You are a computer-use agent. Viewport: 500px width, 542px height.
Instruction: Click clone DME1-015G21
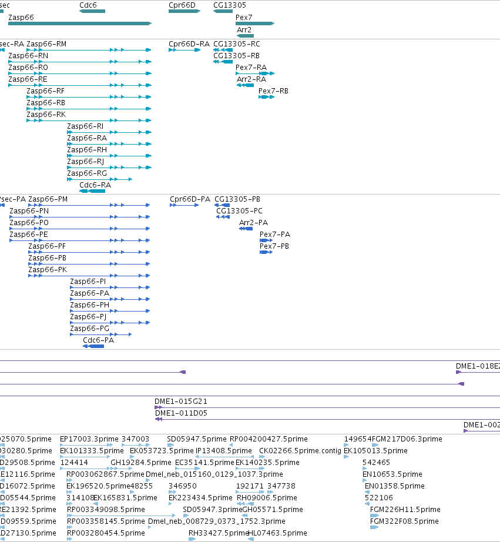(x=327, y=407)
